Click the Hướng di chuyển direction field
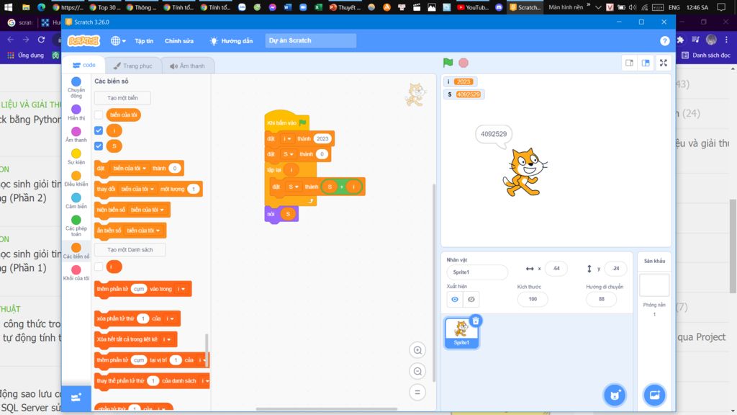 coord(601,299)
